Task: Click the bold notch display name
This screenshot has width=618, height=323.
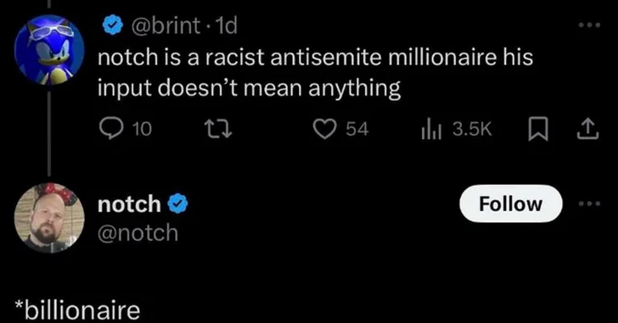Action: pos(129,204)
